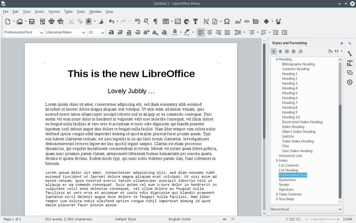This screenshot has width=356, height=223.
Task: Click the zoom slider handle
Action: (322, 219)
